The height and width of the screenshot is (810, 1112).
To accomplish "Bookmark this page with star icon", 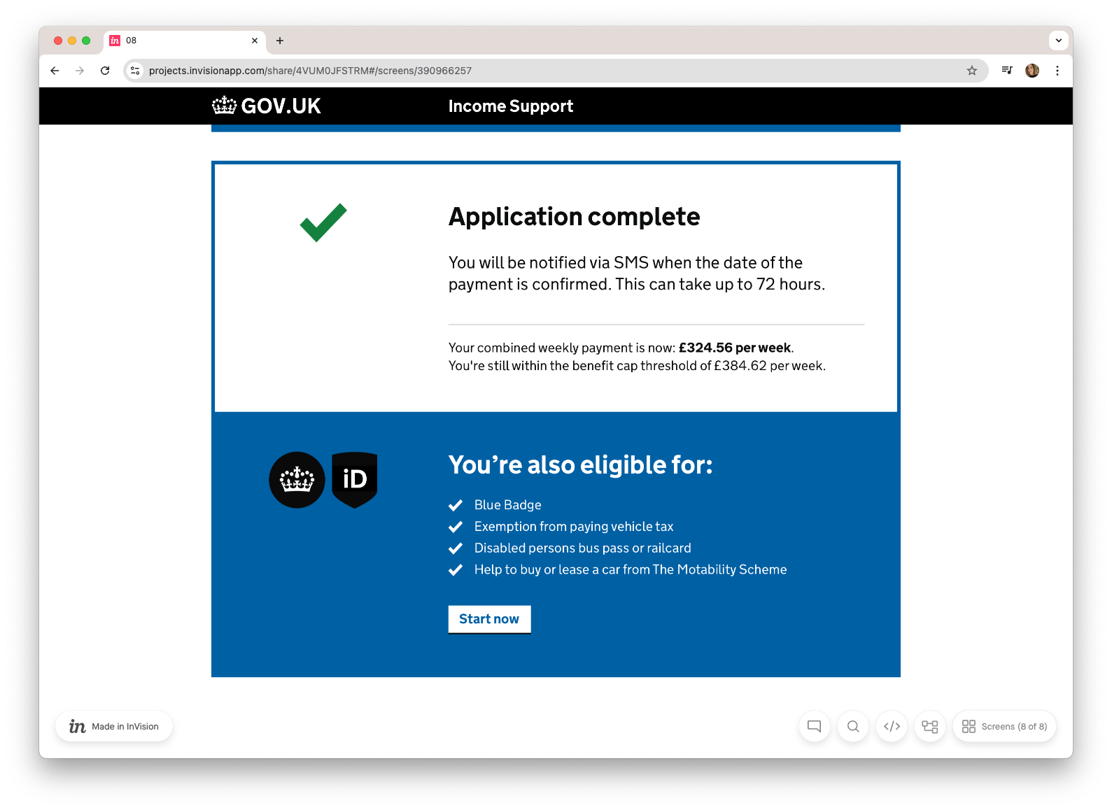I will coord(972,71).
